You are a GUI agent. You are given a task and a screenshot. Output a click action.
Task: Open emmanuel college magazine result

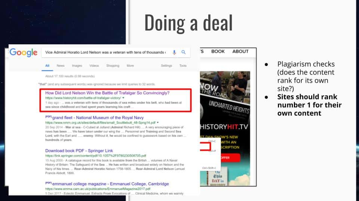[x=110, y=184]
